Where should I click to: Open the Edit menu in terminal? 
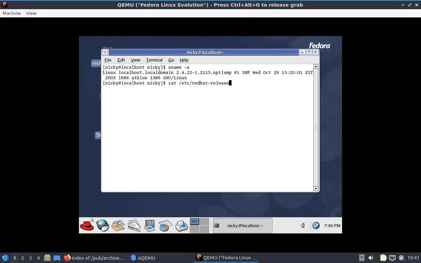[121, 60]
